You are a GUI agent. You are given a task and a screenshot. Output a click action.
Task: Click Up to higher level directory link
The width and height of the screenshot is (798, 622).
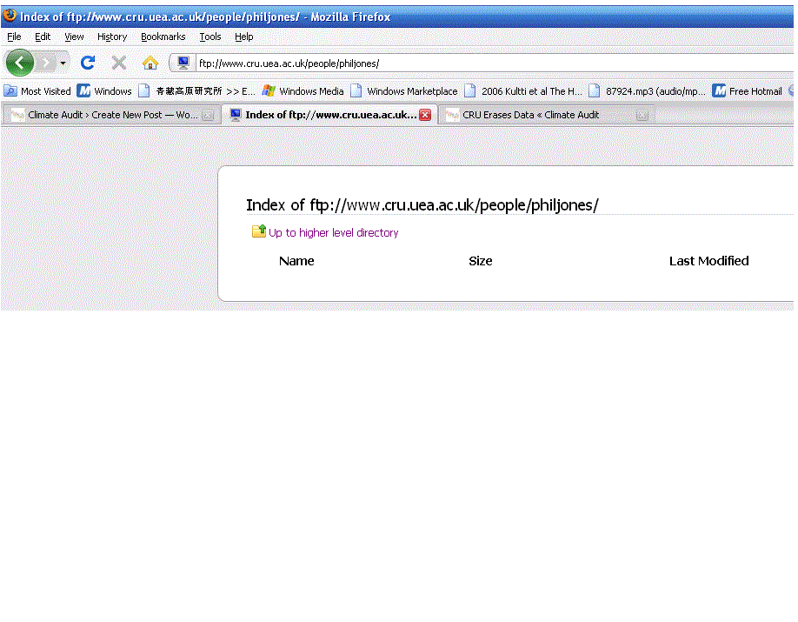click(x=333, y=232)
